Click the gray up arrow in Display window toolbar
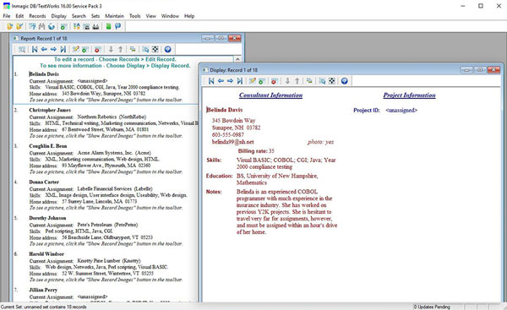The height and width of the screenshot is (310, 507). [297, 81]
